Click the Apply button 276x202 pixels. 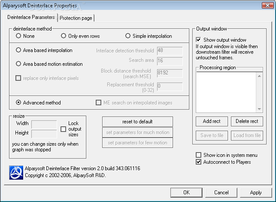pyautogui.click(x=256, y=193)
